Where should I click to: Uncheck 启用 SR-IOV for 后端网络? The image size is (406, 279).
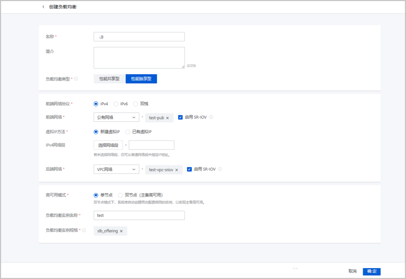point(189,169)
